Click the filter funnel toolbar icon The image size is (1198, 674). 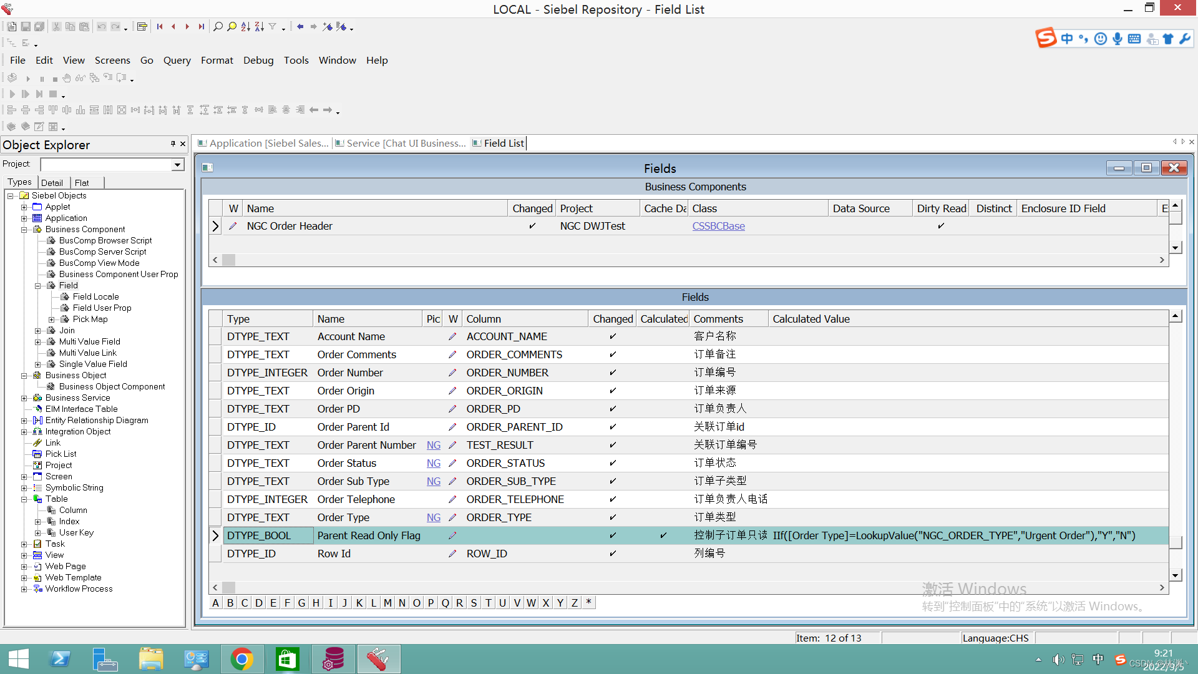coord(273,27)
